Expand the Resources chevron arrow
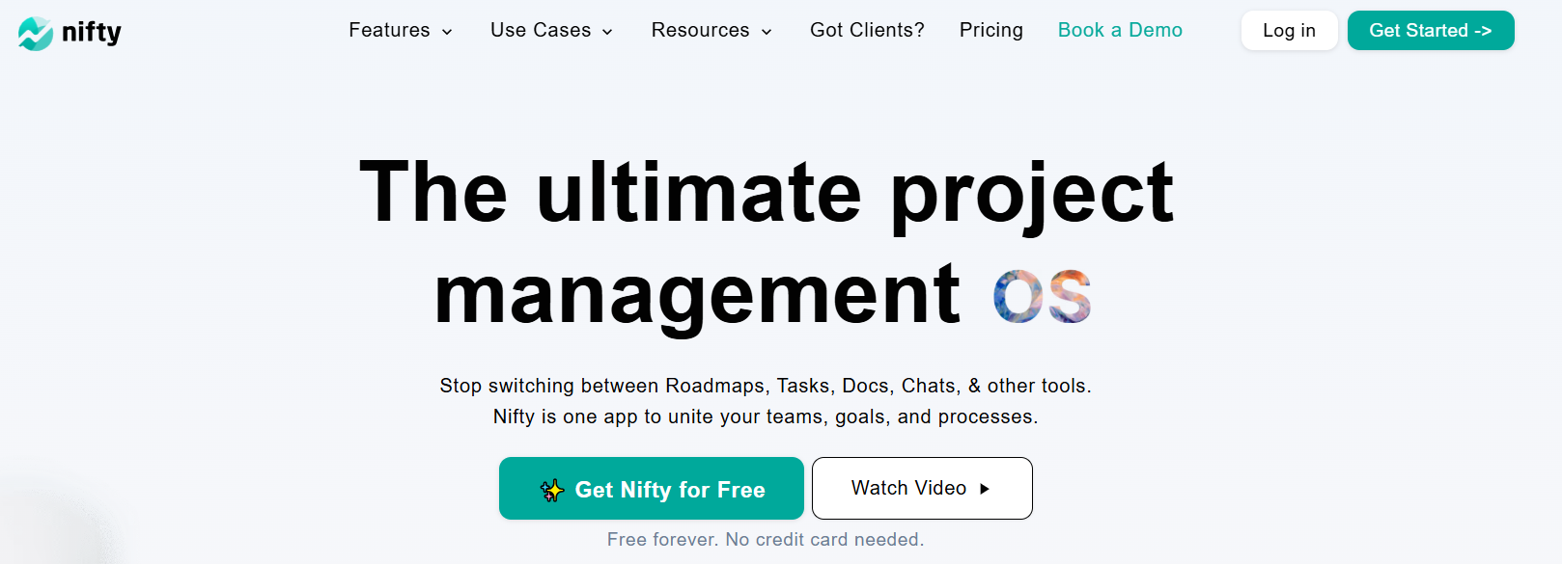This screenshot has height=564, width=1562. click(x=767, y=32)
